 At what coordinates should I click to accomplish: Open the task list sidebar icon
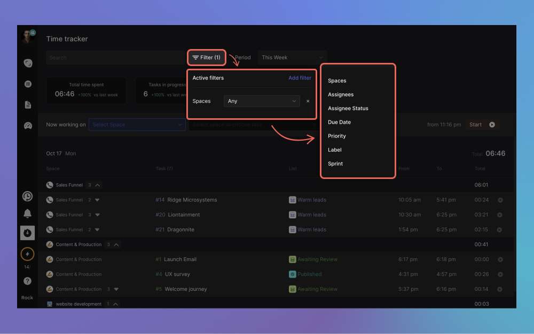coord(28,84)
